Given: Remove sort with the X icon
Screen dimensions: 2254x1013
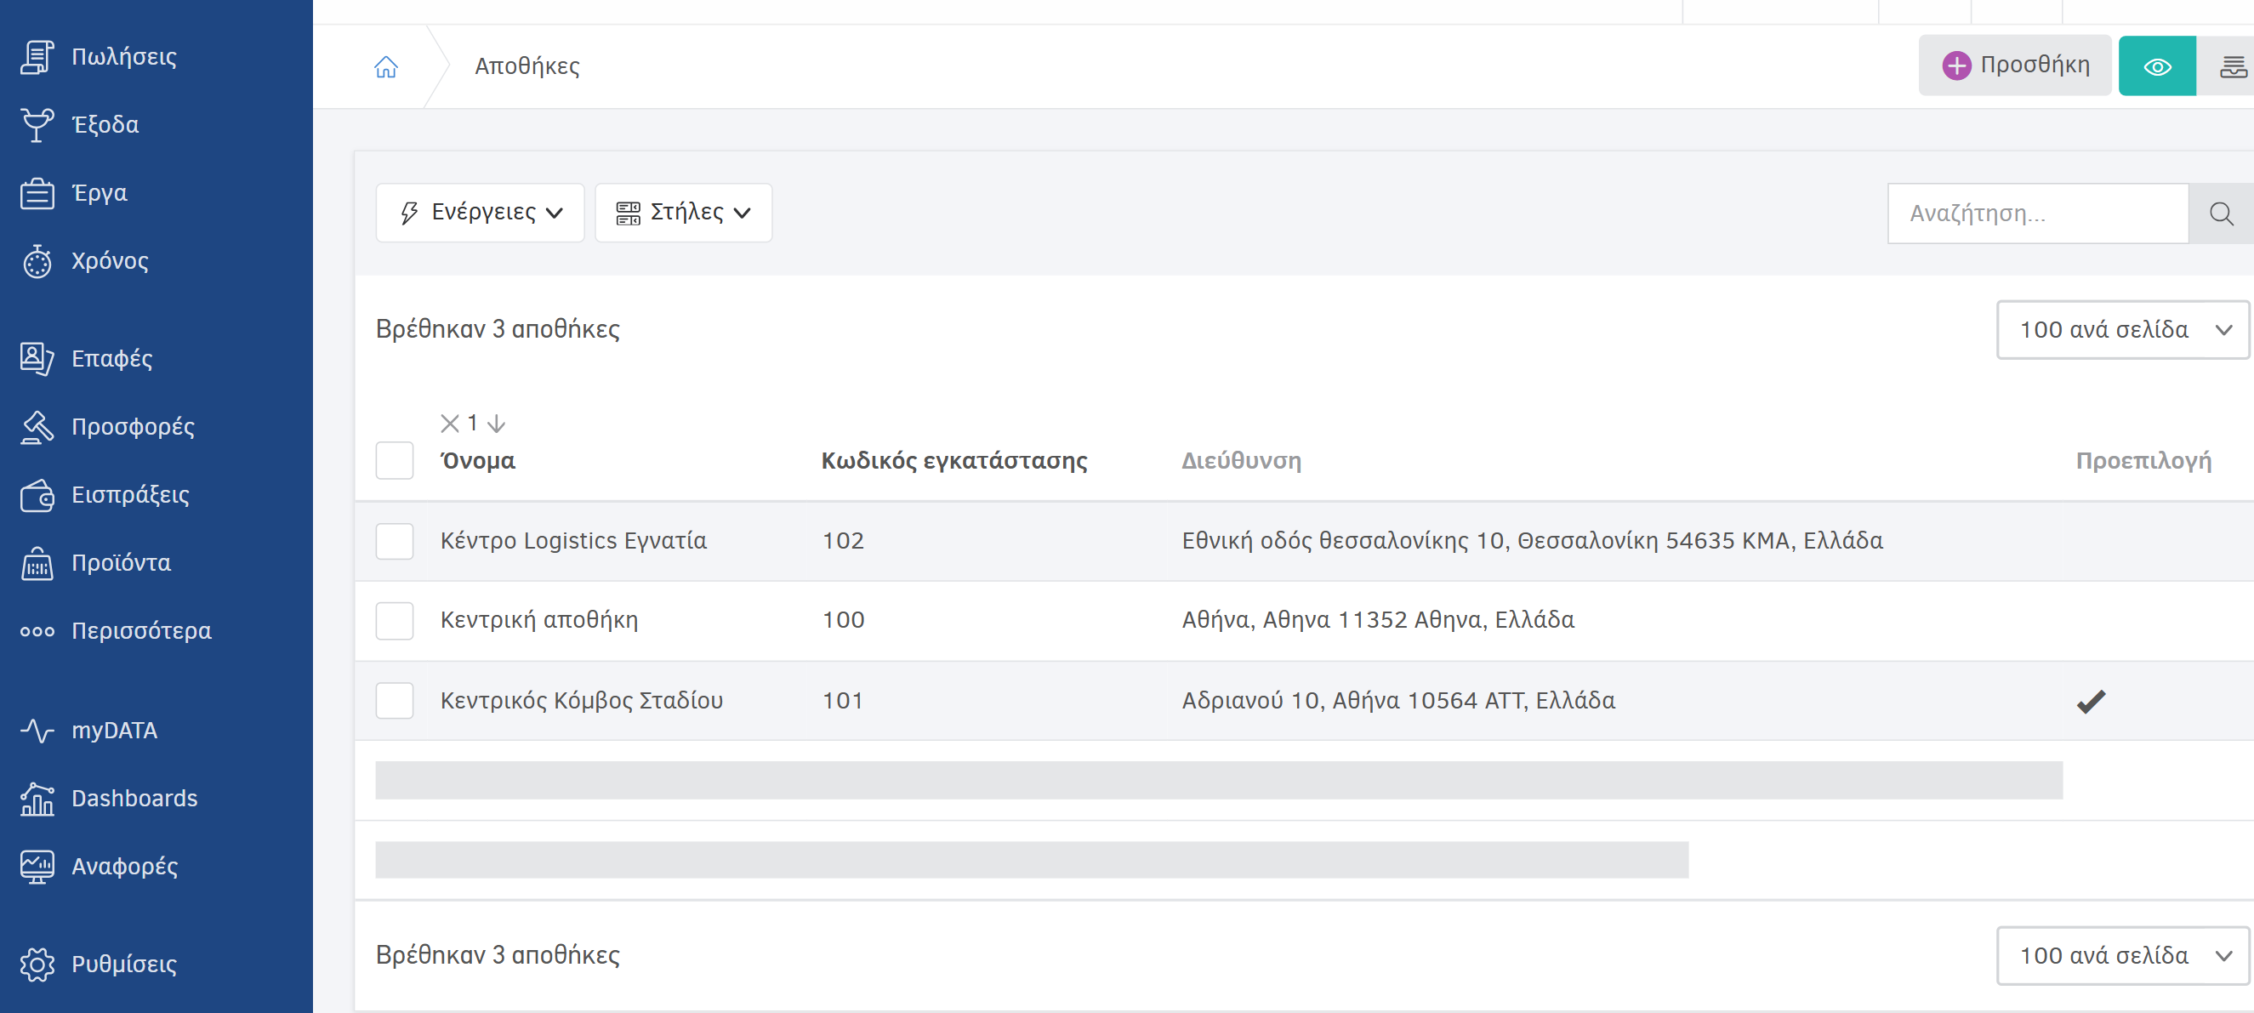Looking at the screenshot, I should pyautogui.click(x=450, y=424).
